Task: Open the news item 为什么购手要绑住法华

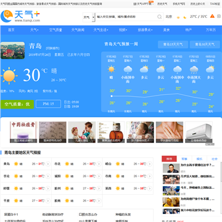Action: click(197, 165)
